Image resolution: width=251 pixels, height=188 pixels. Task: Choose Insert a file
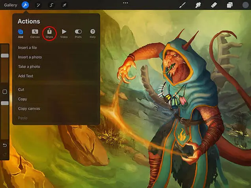click(28, 48)
